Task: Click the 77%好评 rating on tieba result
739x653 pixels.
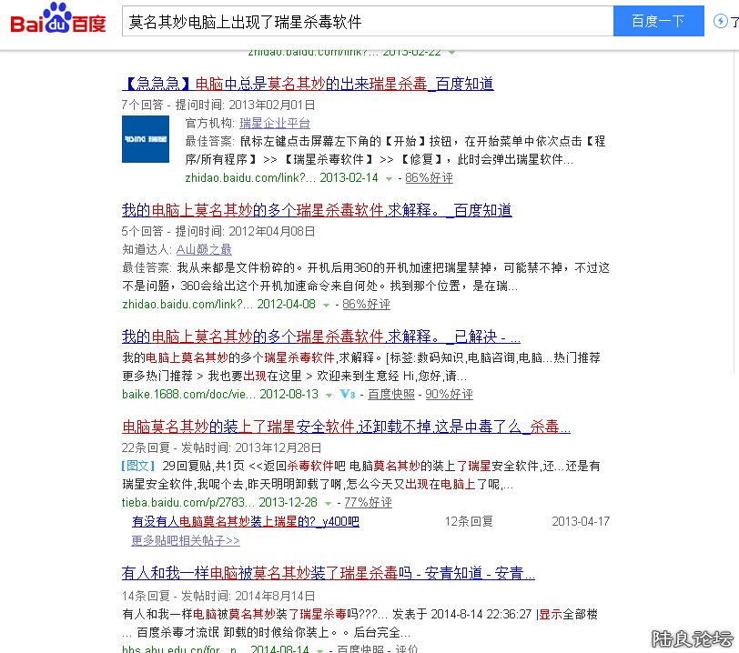Action: [368, 503]
